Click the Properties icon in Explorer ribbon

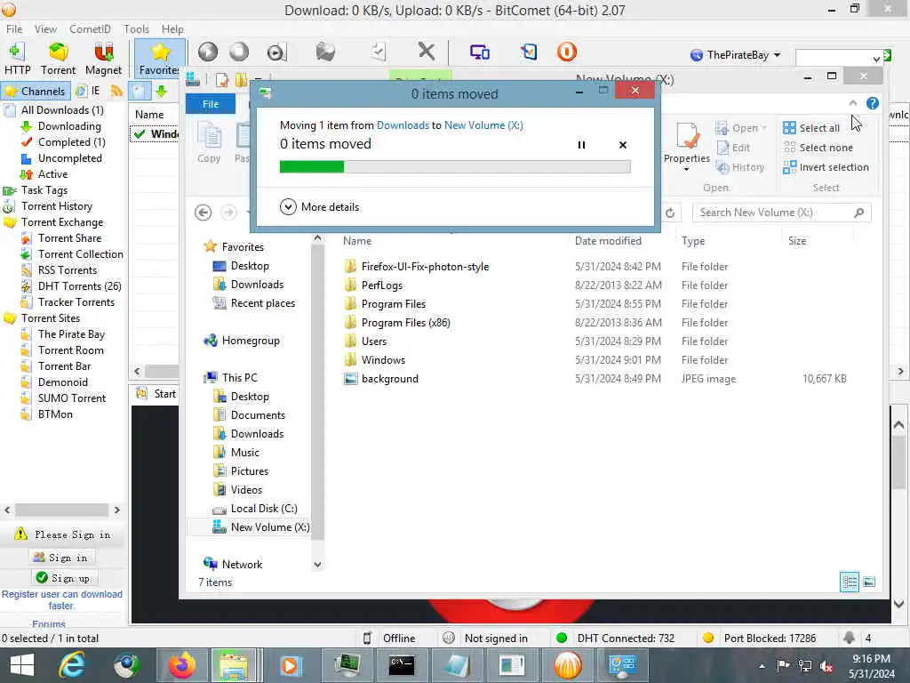[x=687, y=136]
